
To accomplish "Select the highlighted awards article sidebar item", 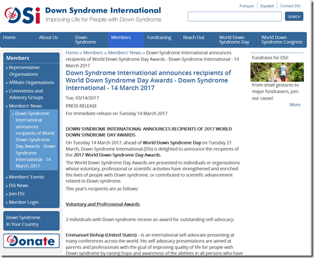I will coord(33,140).
